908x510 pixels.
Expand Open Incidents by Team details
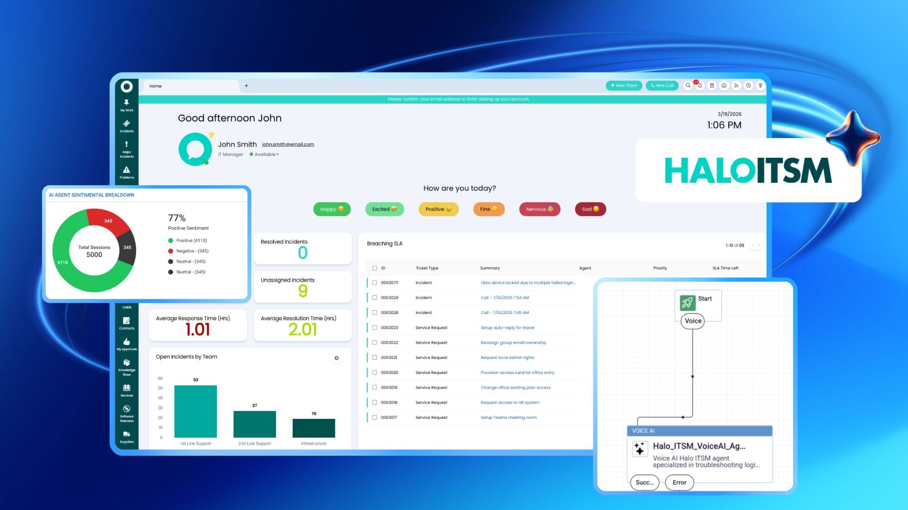coord(337,358)
